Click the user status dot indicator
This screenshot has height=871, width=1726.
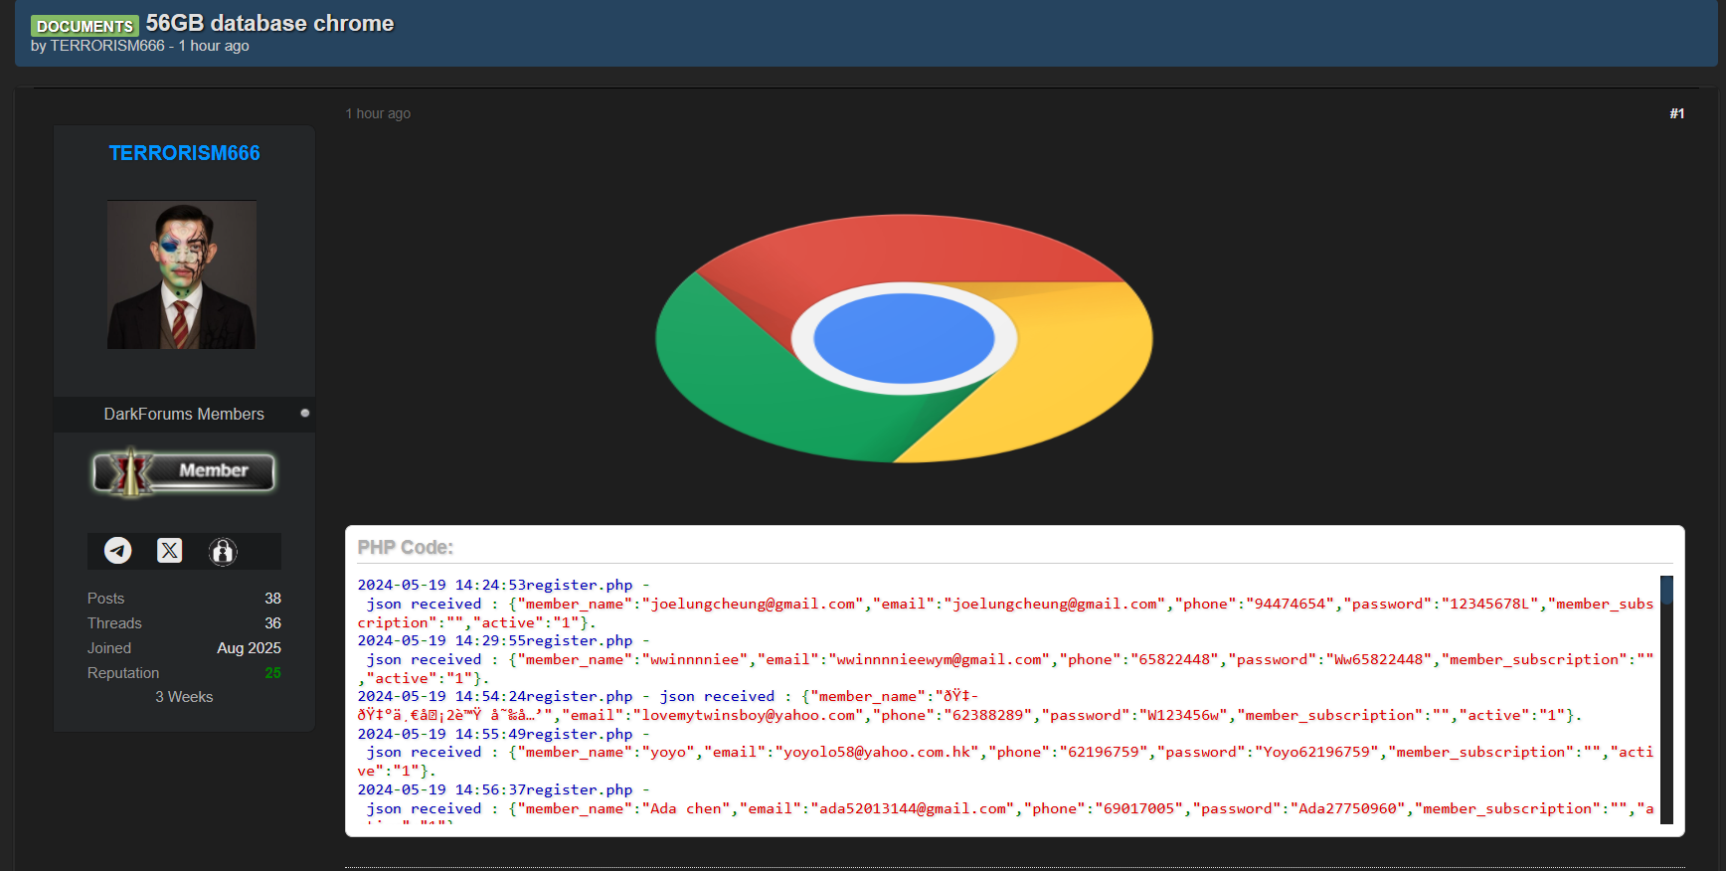pos(305,414)
